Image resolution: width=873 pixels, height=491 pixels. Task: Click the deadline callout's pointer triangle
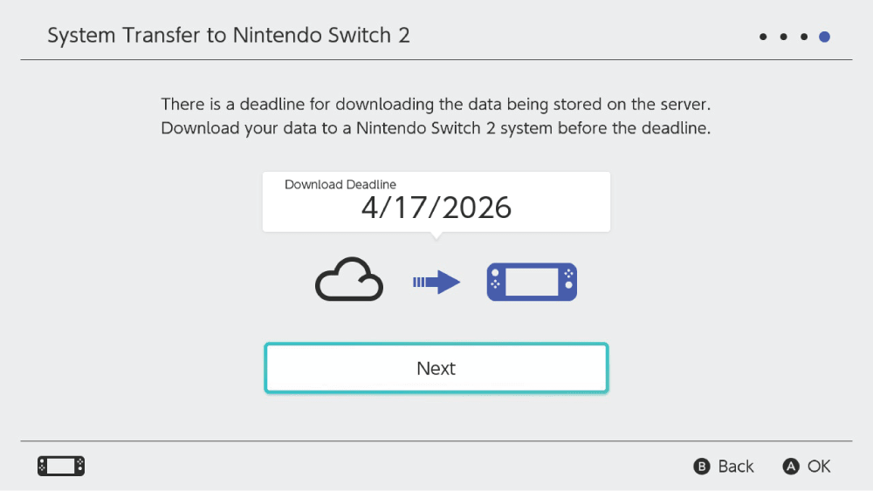[x=436, y=235]
